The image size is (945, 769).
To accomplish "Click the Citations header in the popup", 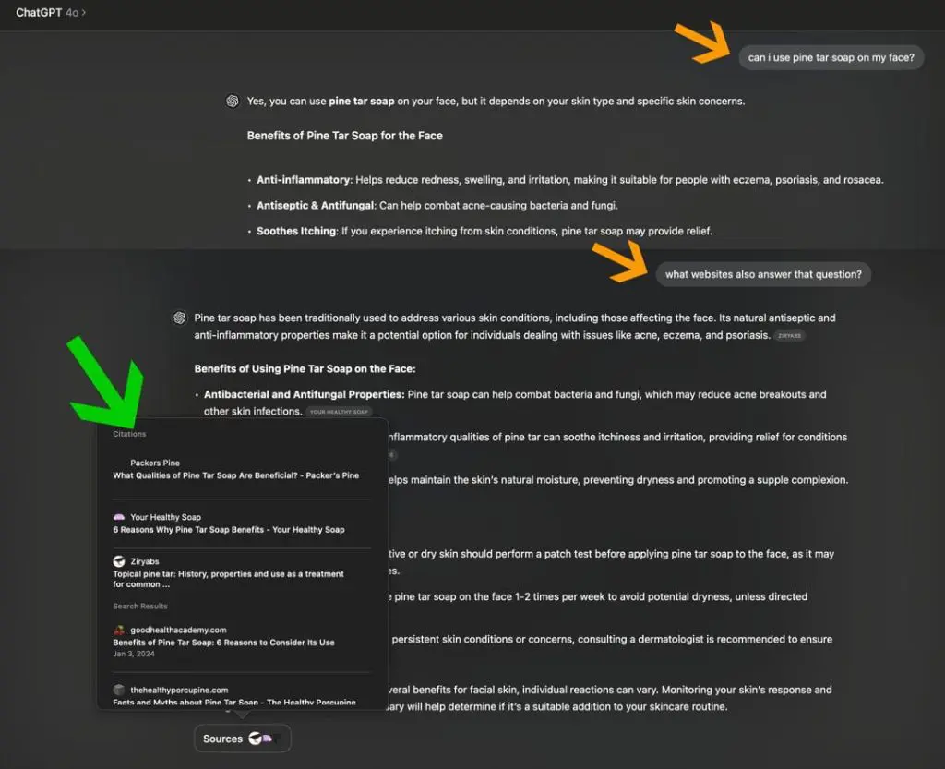I will [129, 434].
